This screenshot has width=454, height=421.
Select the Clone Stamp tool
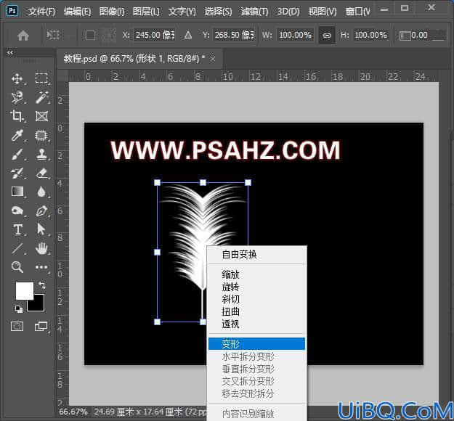click(x=41, y=154)
